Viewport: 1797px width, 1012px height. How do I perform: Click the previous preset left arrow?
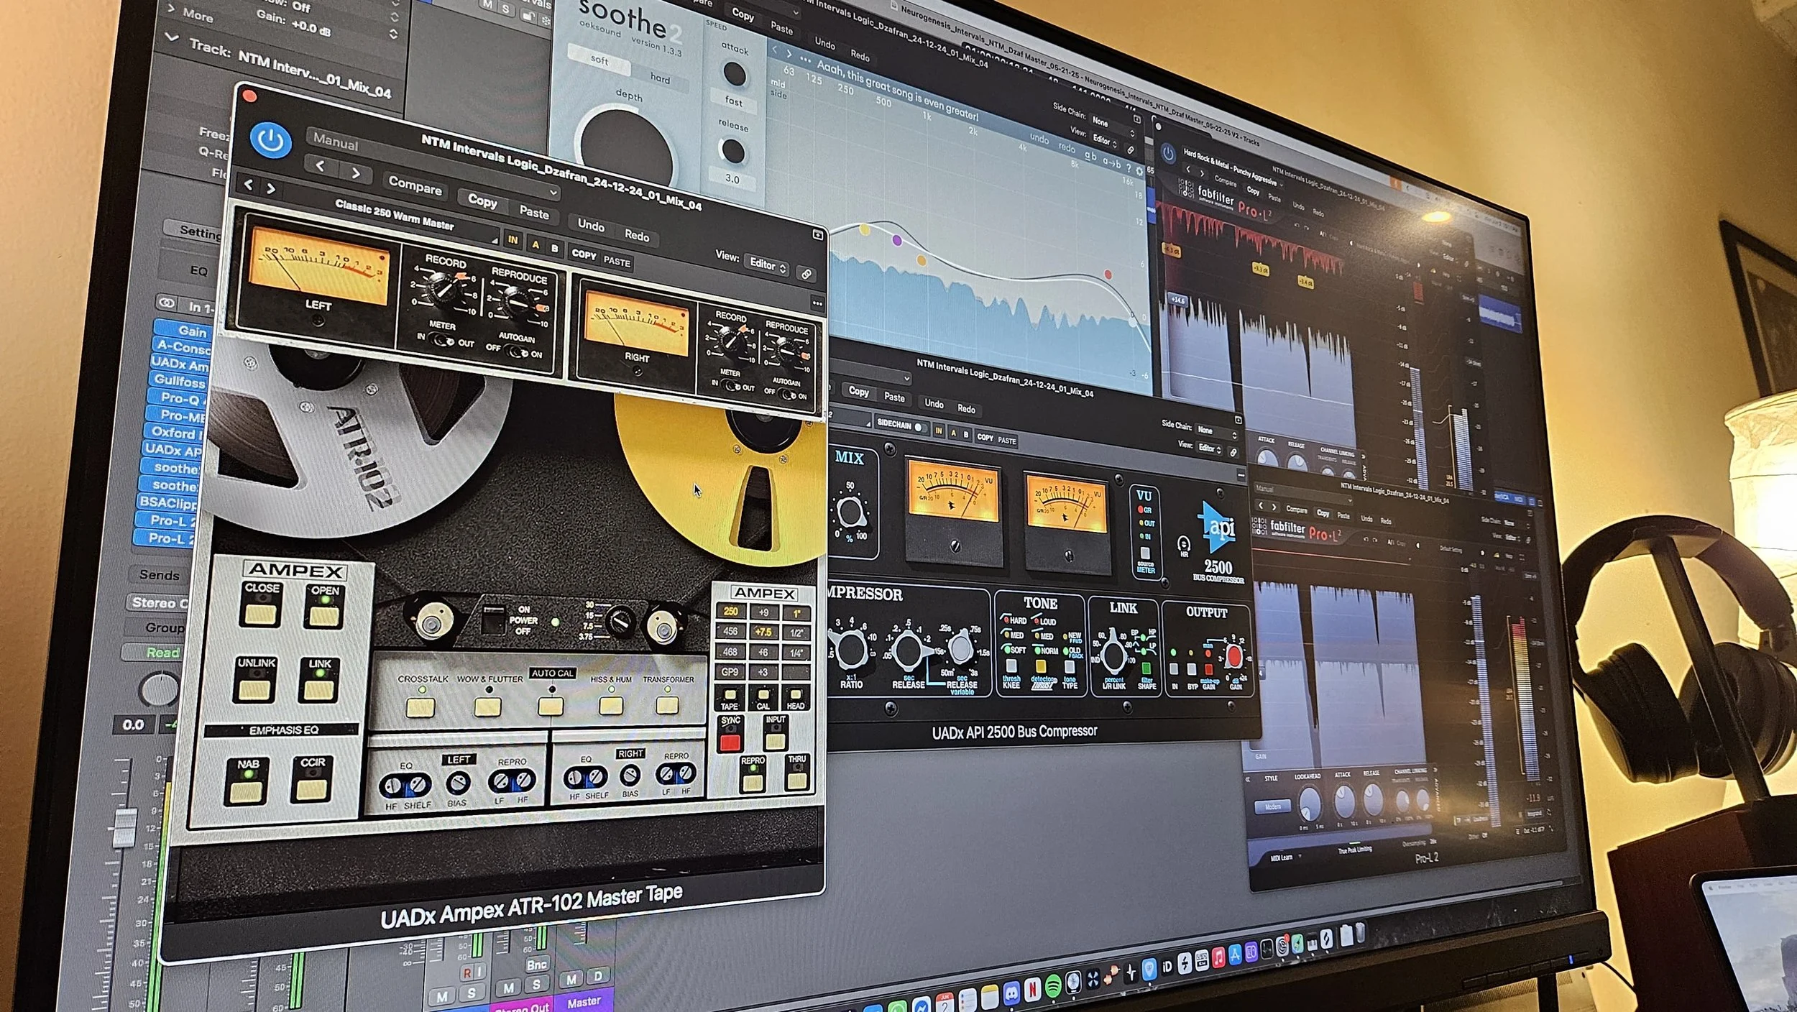pos(321,166)
